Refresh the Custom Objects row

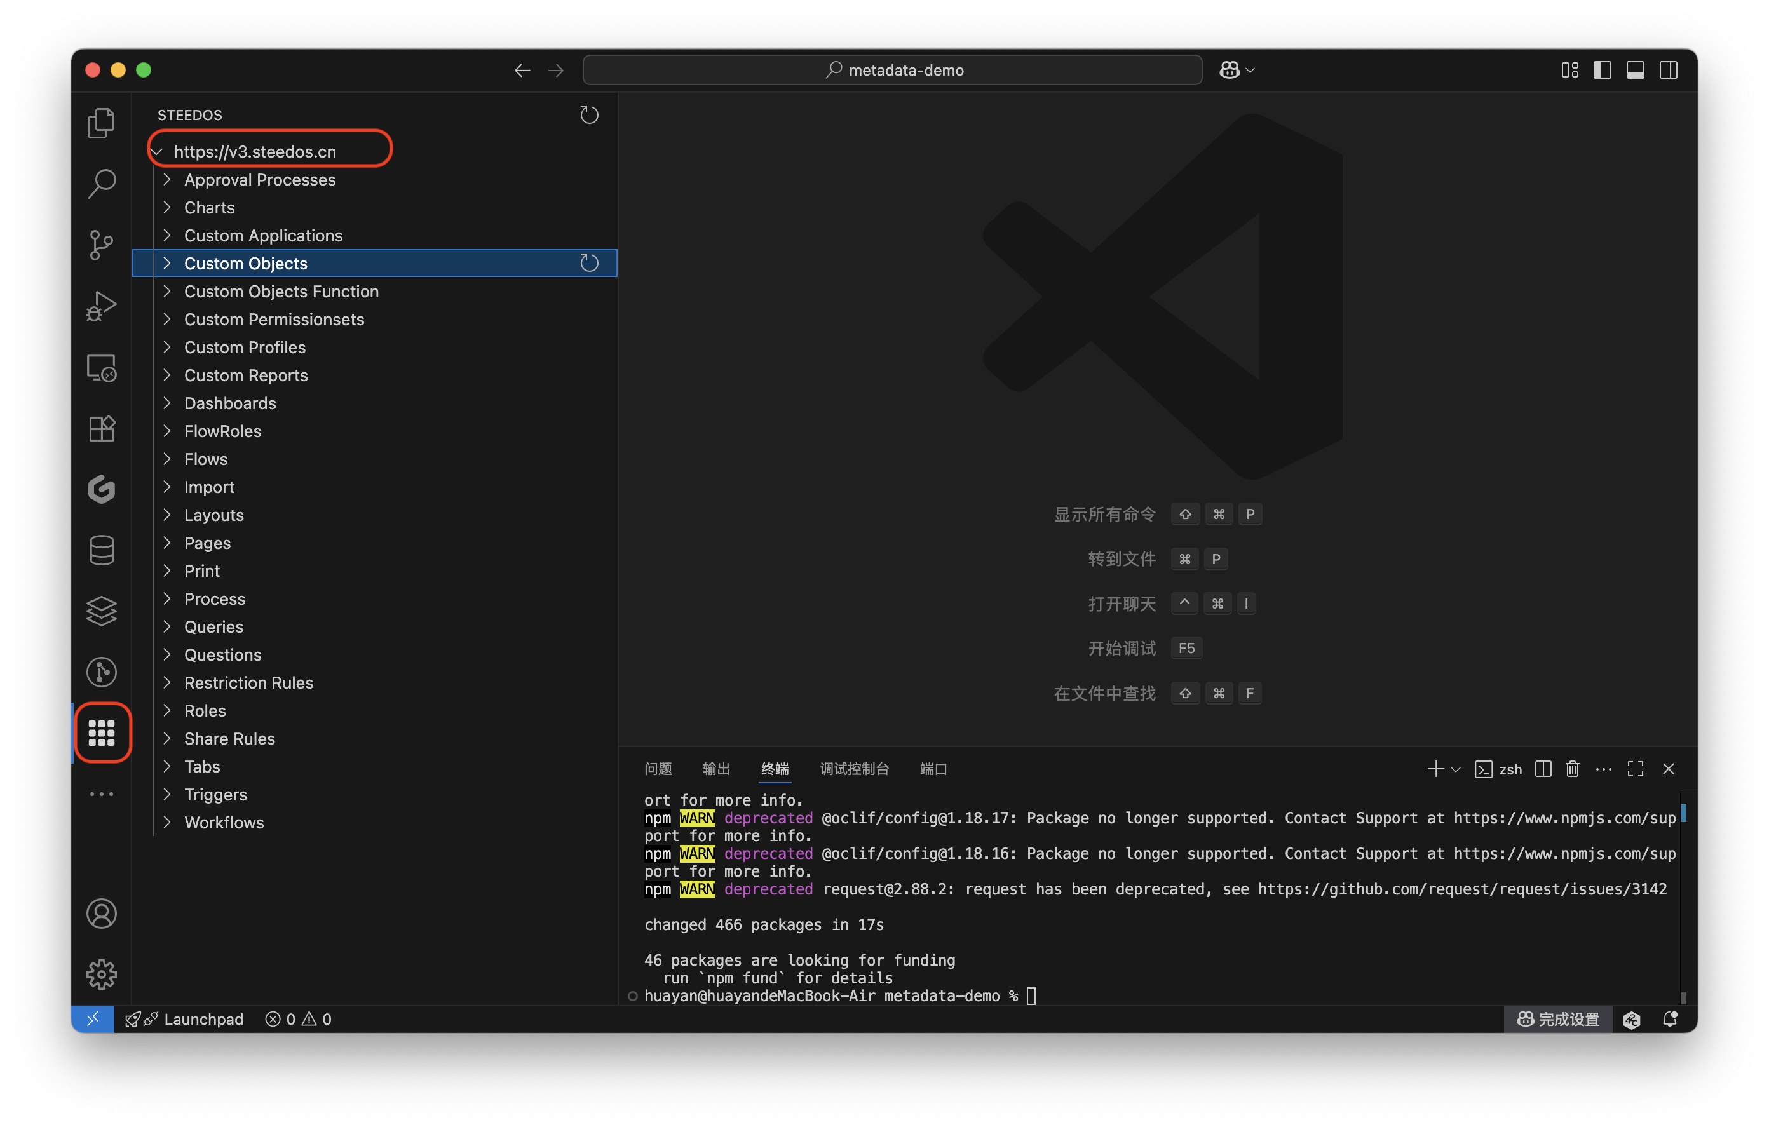click(x=589, y=263)
